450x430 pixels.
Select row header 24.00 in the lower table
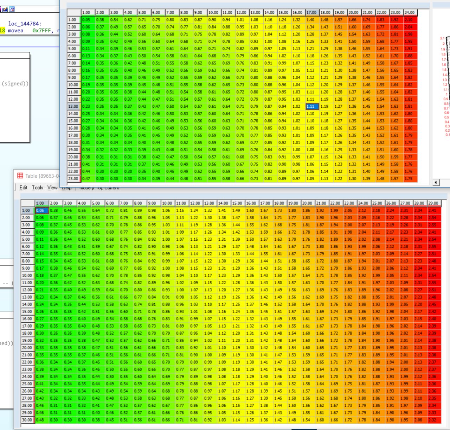click(x=27, y=377)
